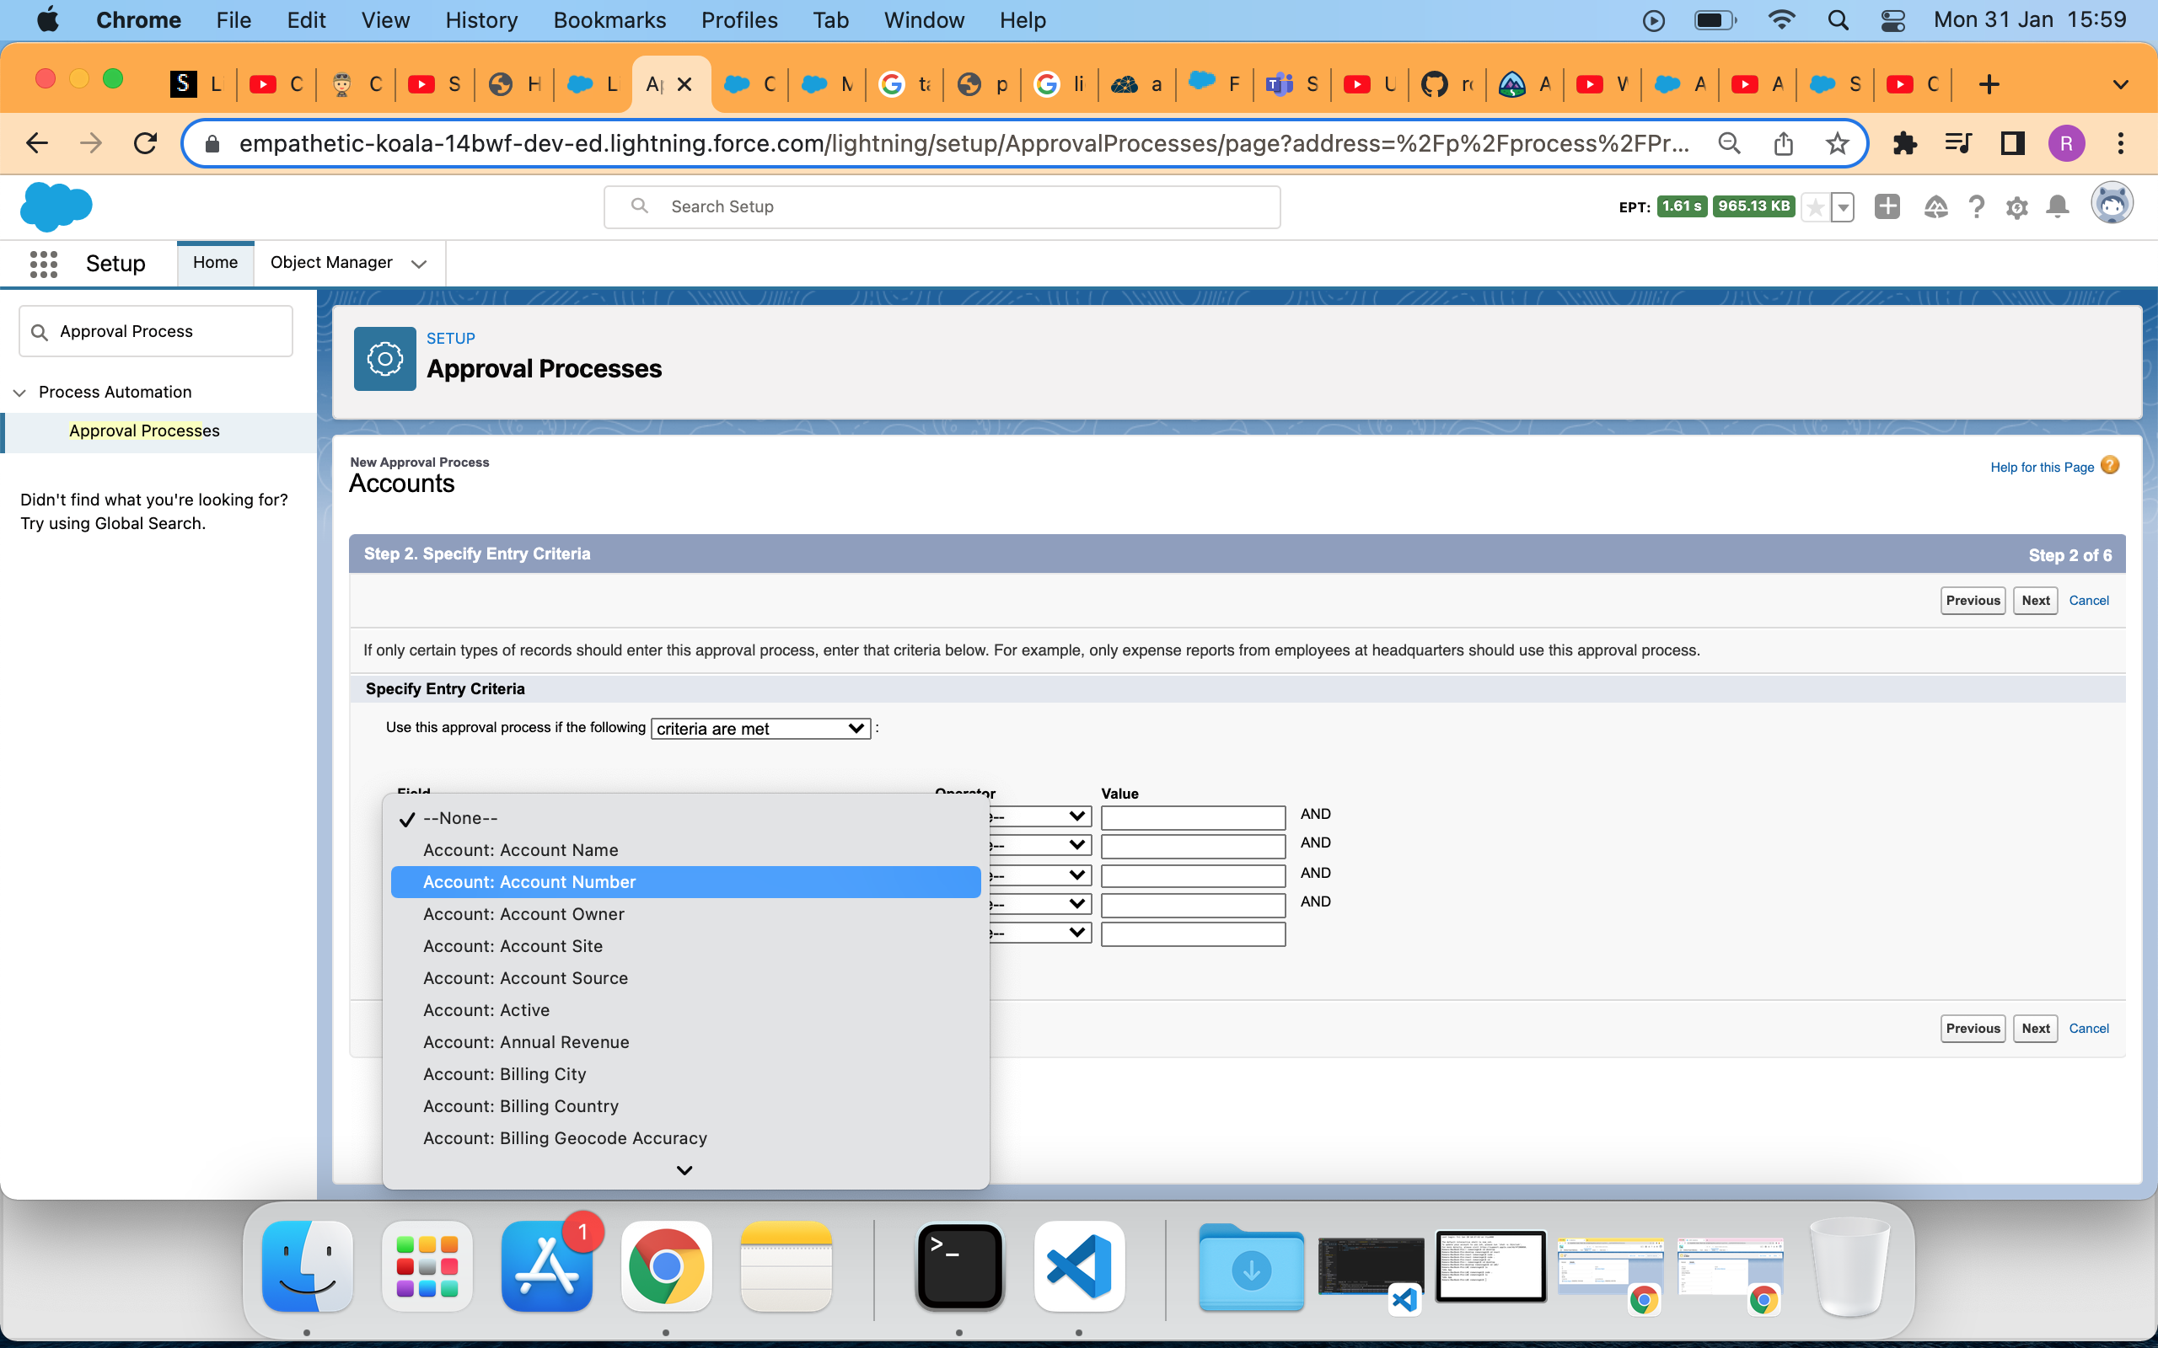Open the Trailhead guidance center icon
This screenshot has width=2158, height=1348.
(x=1935, y=207)
